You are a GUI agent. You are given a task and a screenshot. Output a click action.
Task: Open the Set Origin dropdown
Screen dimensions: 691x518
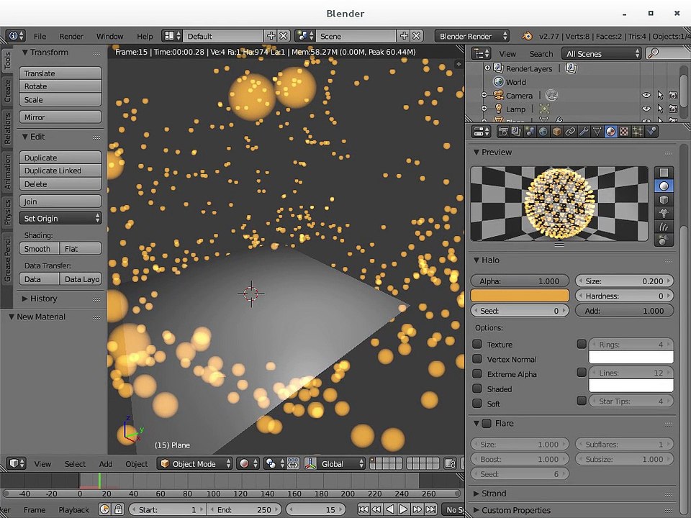(60, 218)
